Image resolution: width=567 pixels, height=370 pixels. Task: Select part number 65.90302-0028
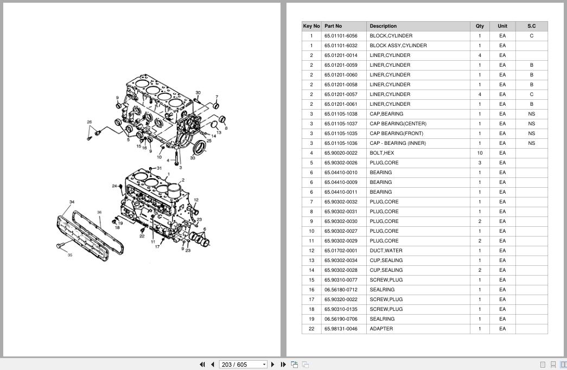341,270
